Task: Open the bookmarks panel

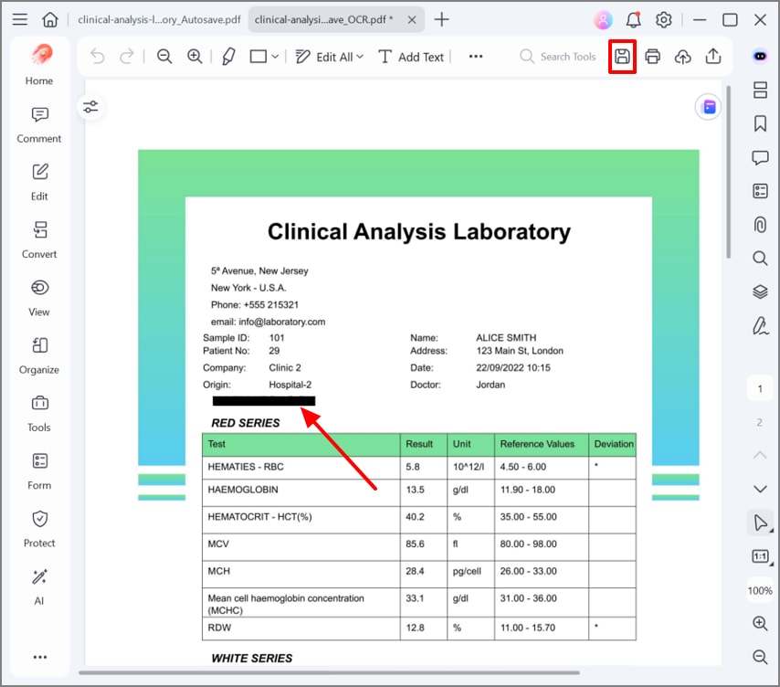Action: (x=760, y=123)
